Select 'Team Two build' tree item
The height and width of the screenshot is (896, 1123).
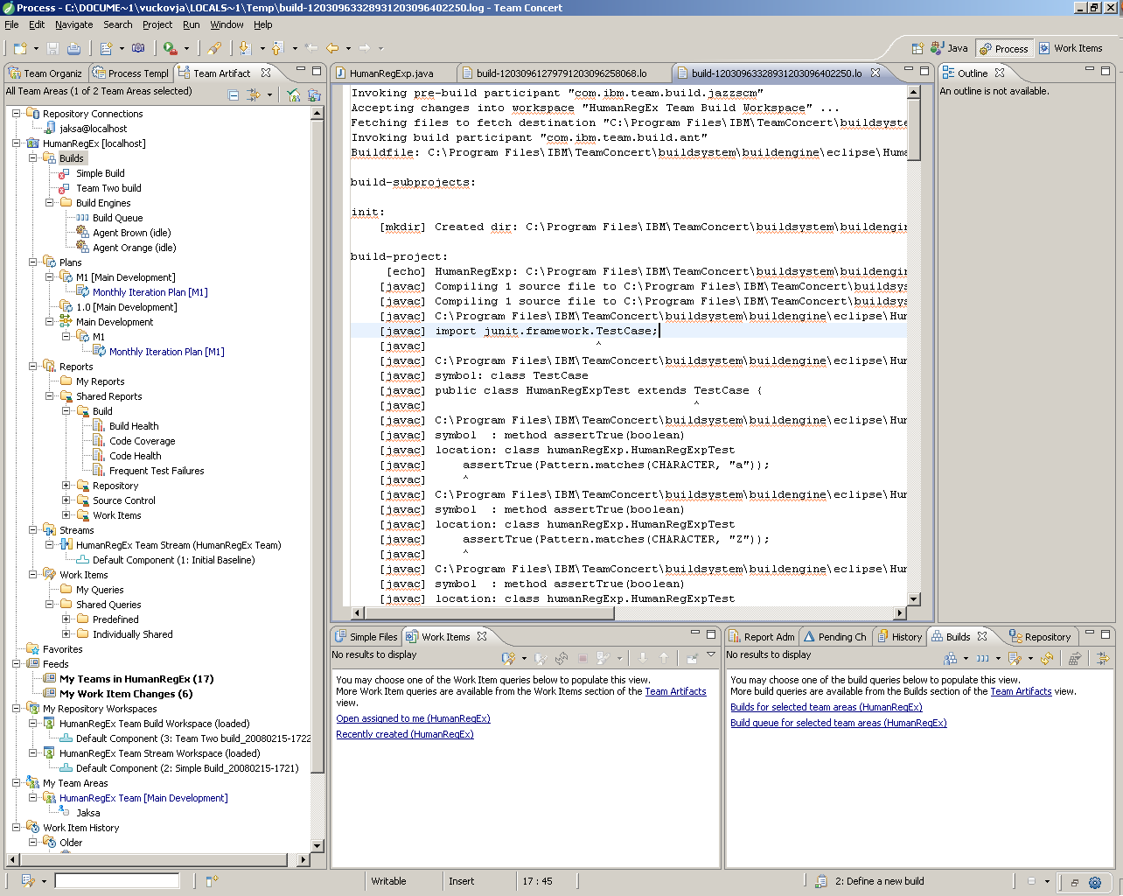click(108, 188)
